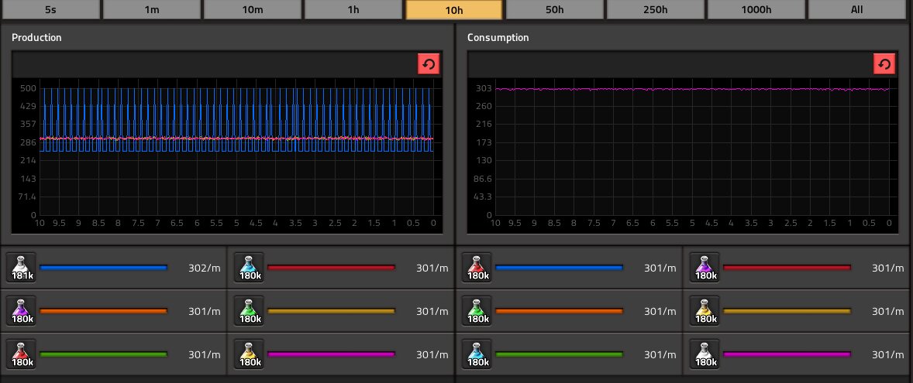
Task: Click the white science pack icon in Production
Action: [x=22, y=268]
